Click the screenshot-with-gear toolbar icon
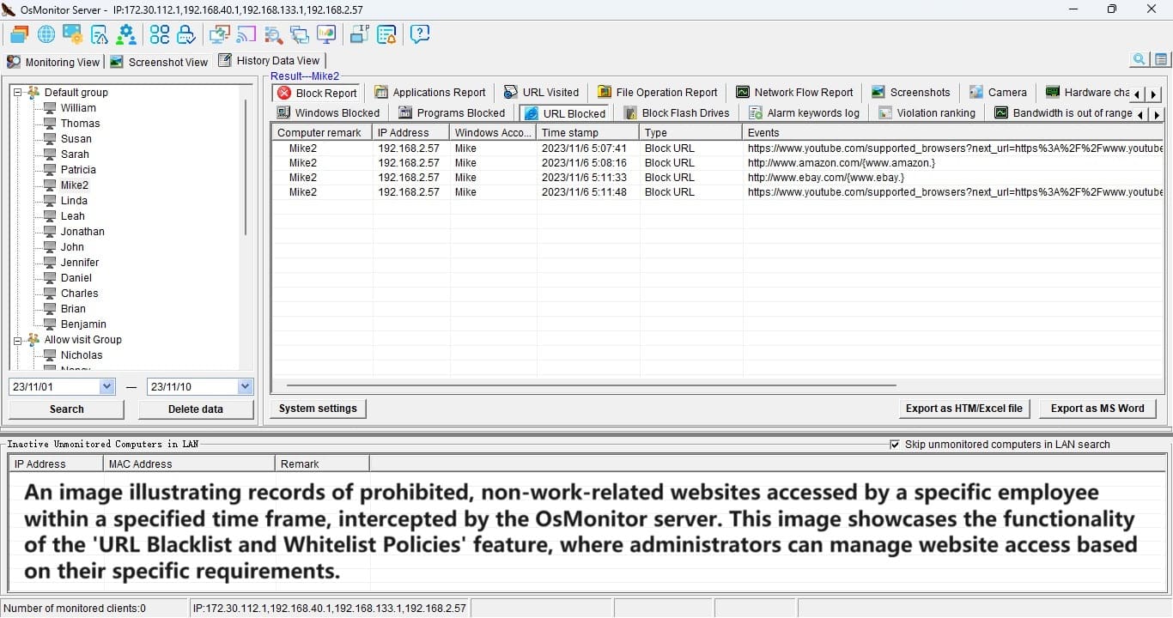 (x=73, y=34)
